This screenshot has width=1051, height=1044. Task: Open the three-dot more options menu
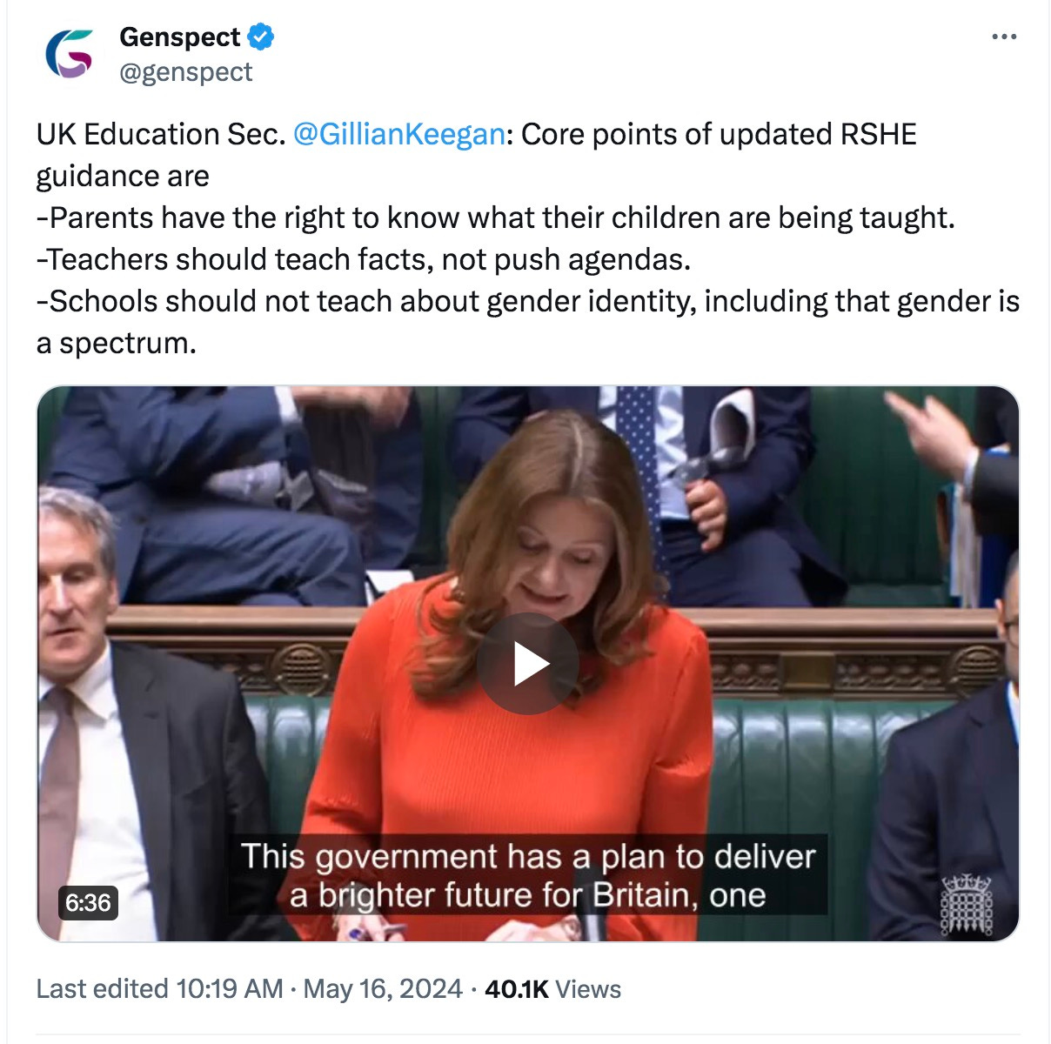1004,37
